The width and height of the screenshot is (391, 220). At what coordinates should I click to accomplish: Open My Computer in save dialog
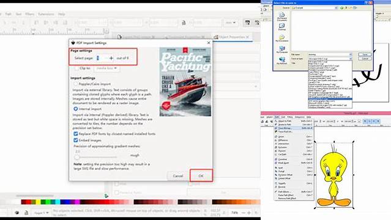click(282, 50)
